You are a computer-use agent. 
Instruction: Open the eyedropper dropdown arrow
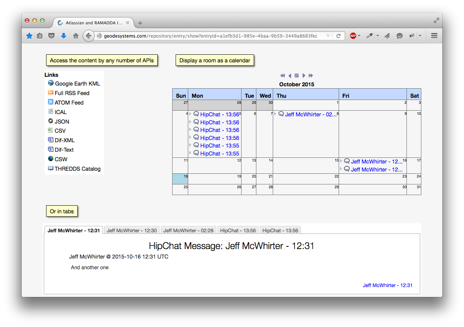coord(378,36)
